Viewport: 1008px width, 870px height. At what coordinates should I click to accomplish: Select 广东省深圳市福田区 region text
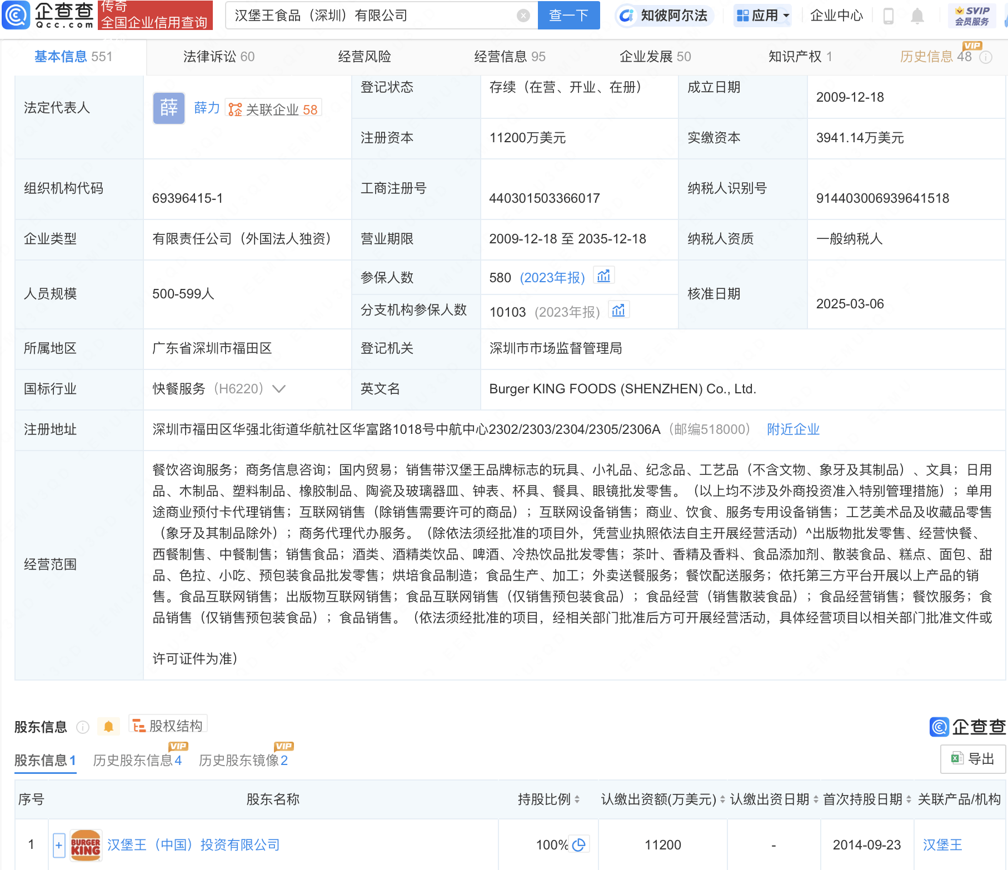(x=212, y=348)
